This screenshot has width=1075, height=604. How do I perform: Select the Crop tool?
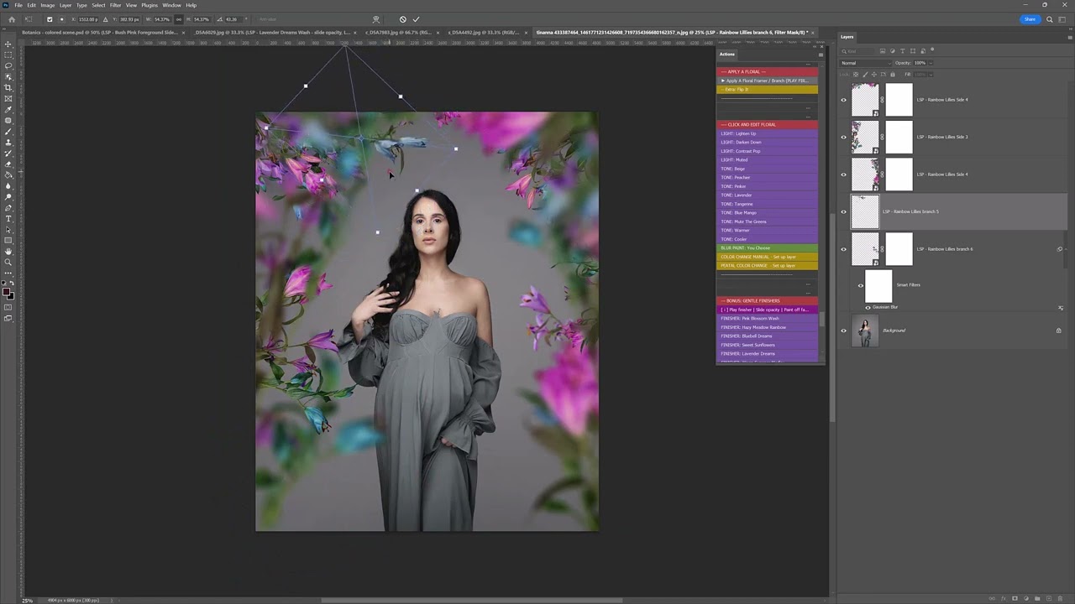(x=8, y=87)
